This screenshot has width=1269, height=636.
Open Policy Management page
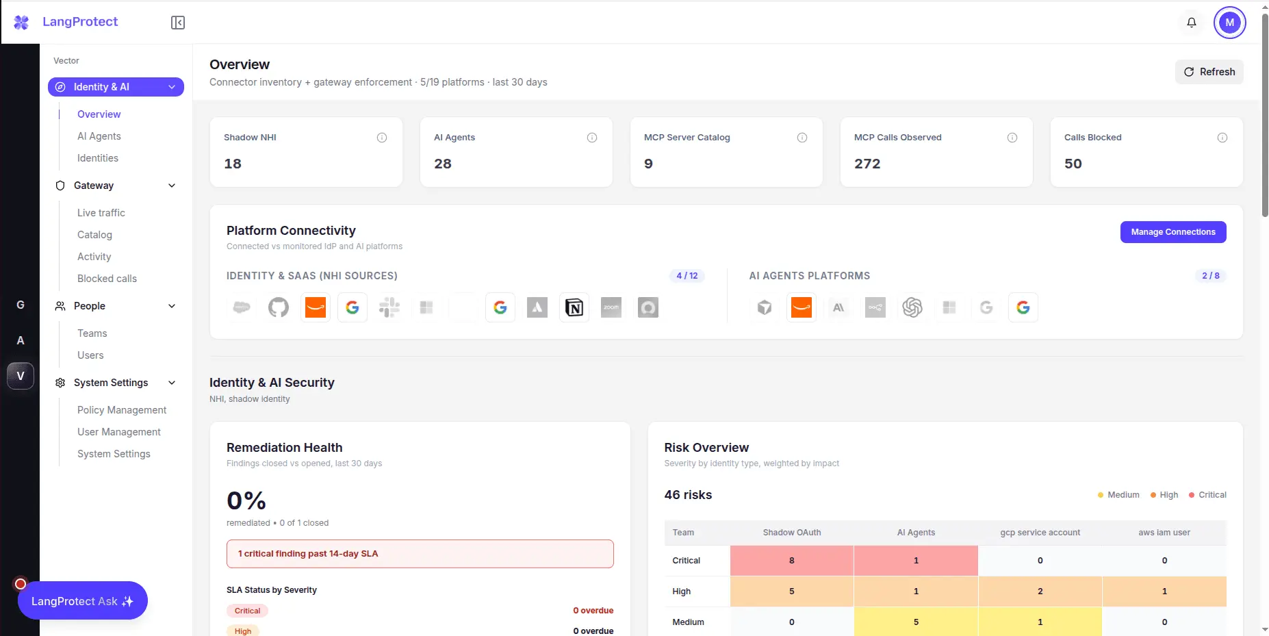point(122,410)
